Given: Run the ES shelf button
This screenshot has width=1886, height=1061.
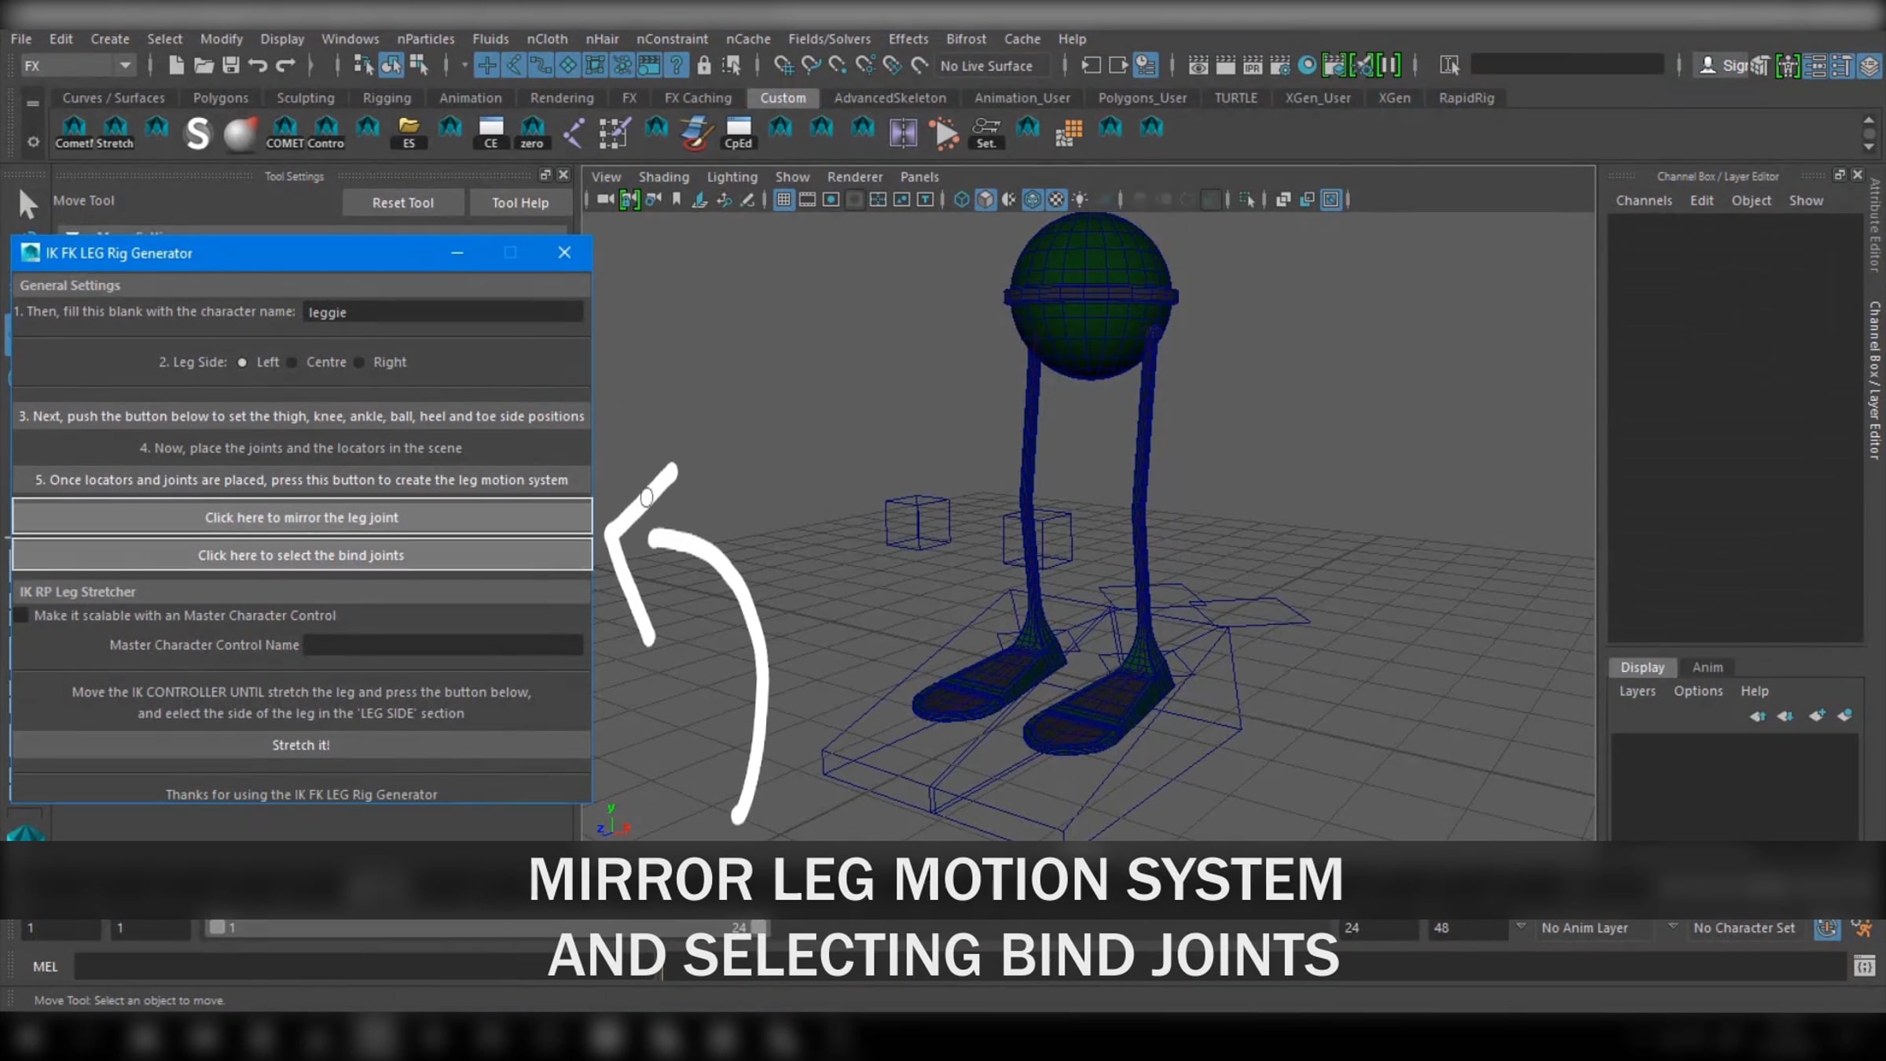Looking at the screenshot, I should 409,134.
